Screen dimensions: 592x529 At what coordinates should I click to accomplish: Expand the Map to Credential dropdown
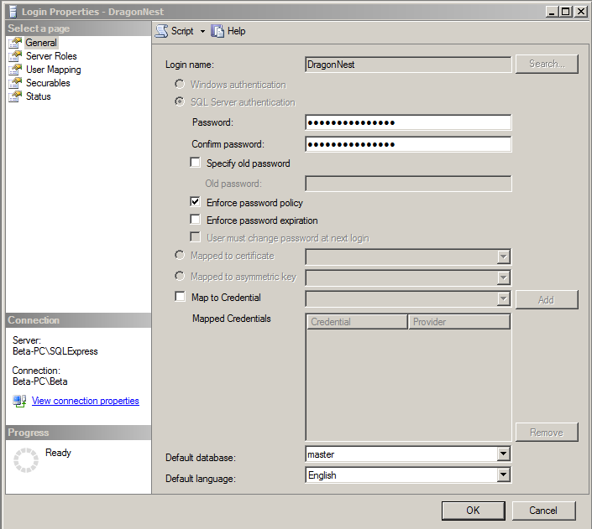pos(503,299)
